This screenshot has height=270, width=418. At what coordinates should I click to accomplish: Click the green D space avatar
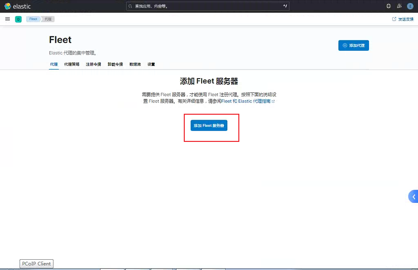[19, 19]
